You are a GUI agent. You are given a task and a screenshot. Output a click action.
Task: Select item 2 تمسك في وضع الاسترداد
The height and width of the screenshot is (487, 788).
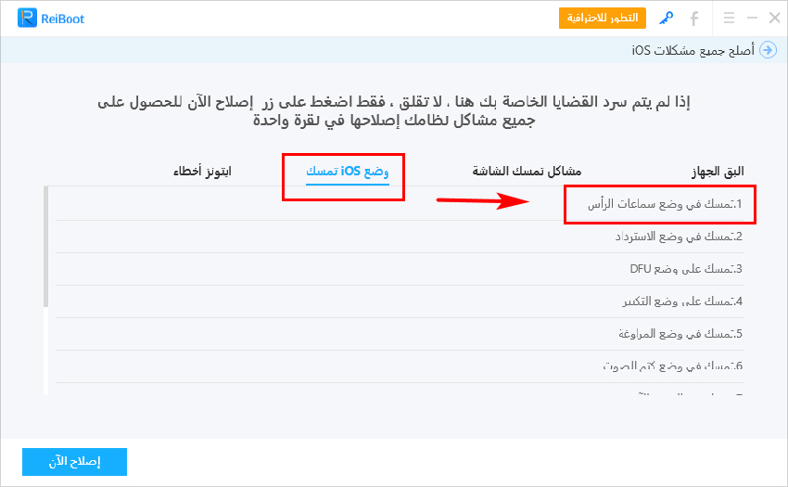click(400, 237)
